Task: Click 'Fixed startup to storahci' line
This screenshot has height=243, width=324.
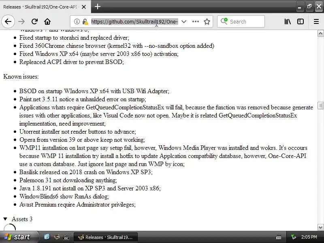Action: (74, 38)
